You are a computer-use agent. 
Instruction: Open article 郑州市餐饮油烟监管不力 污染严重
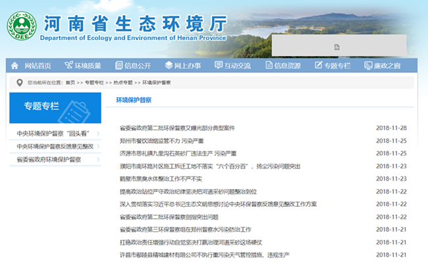(161, 141)
